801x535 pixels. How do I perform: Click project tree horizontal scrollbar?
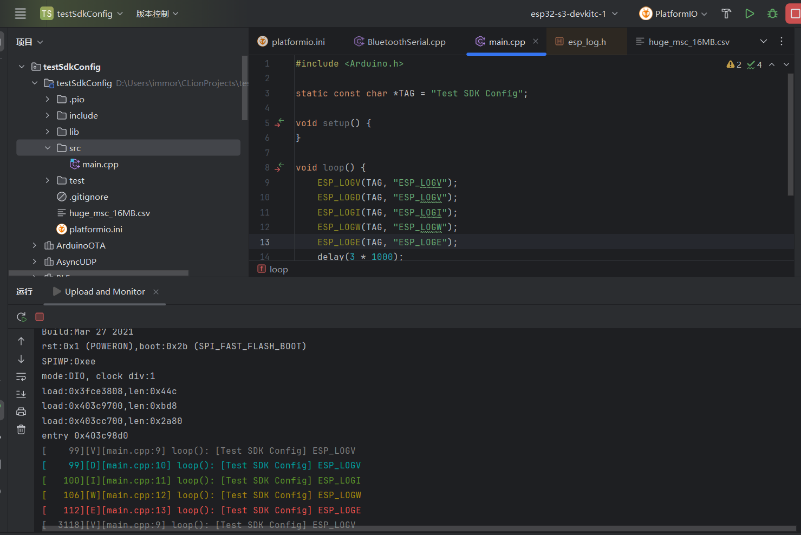pos(98,273)
